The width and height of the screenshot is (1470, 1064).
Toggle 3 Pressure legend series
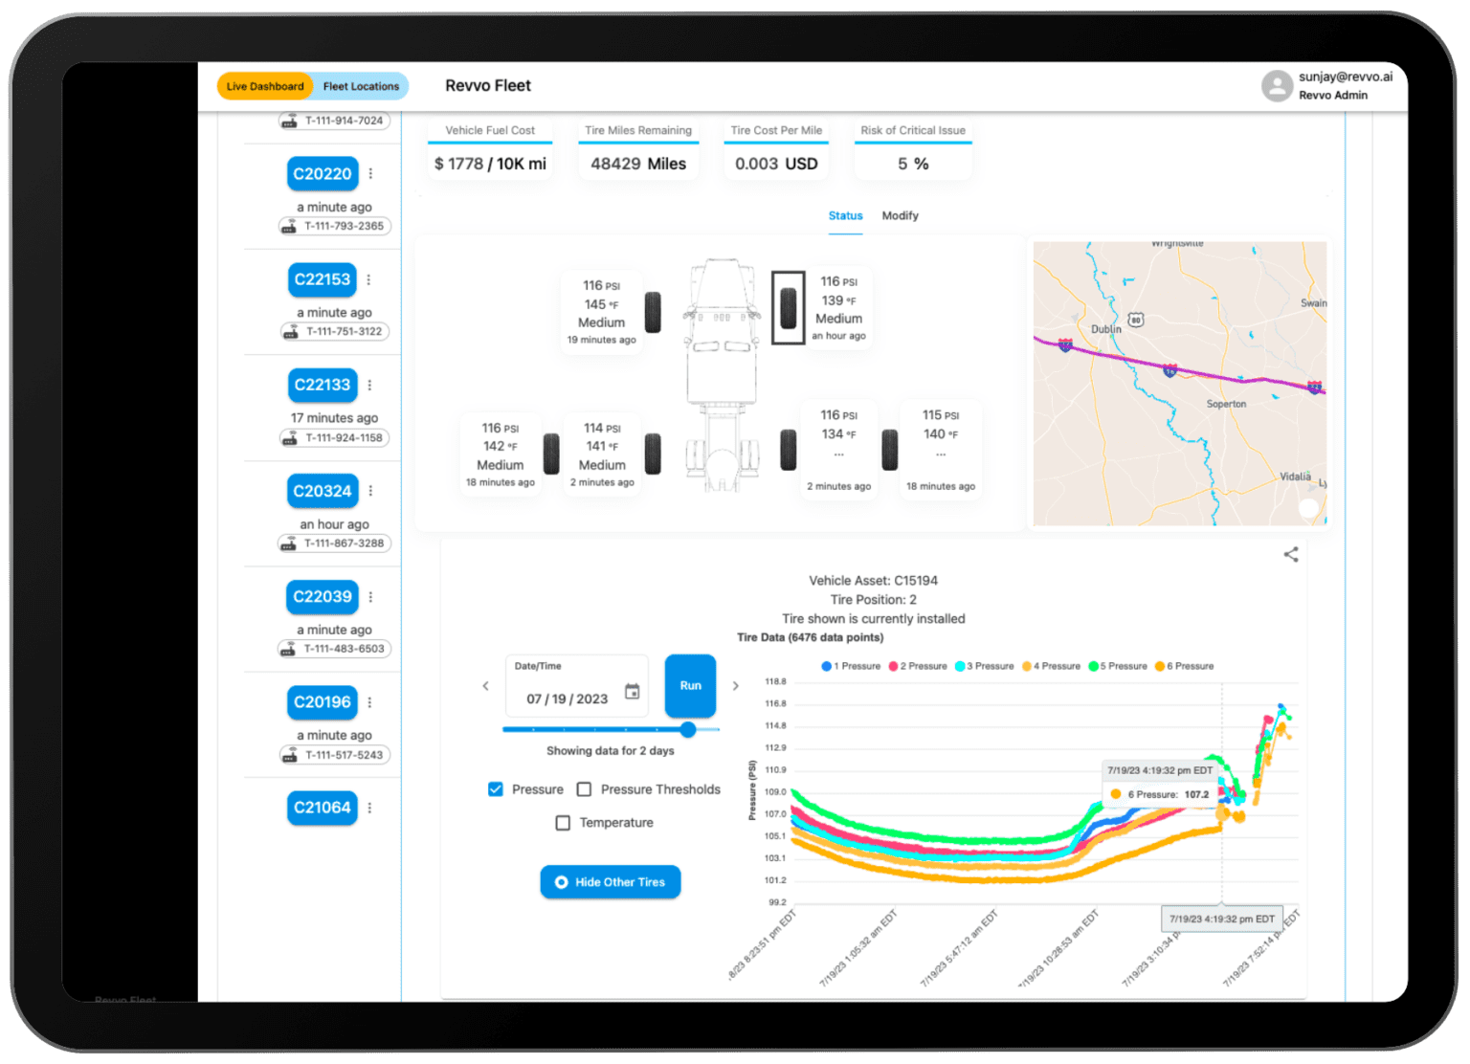pos(984,666)
